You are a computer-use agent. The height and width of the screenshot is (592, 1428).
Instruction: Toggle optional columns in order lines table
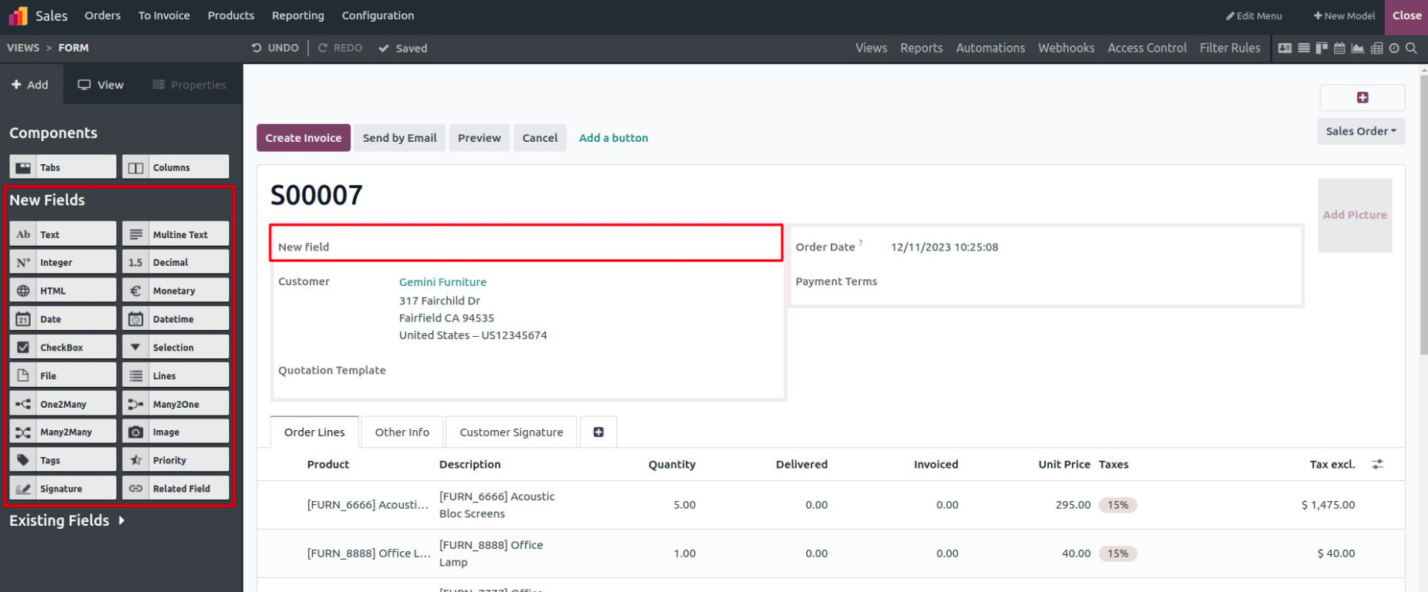click(1377, 464)
